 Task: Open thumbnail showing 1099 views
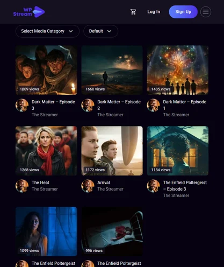pos(46,231)
